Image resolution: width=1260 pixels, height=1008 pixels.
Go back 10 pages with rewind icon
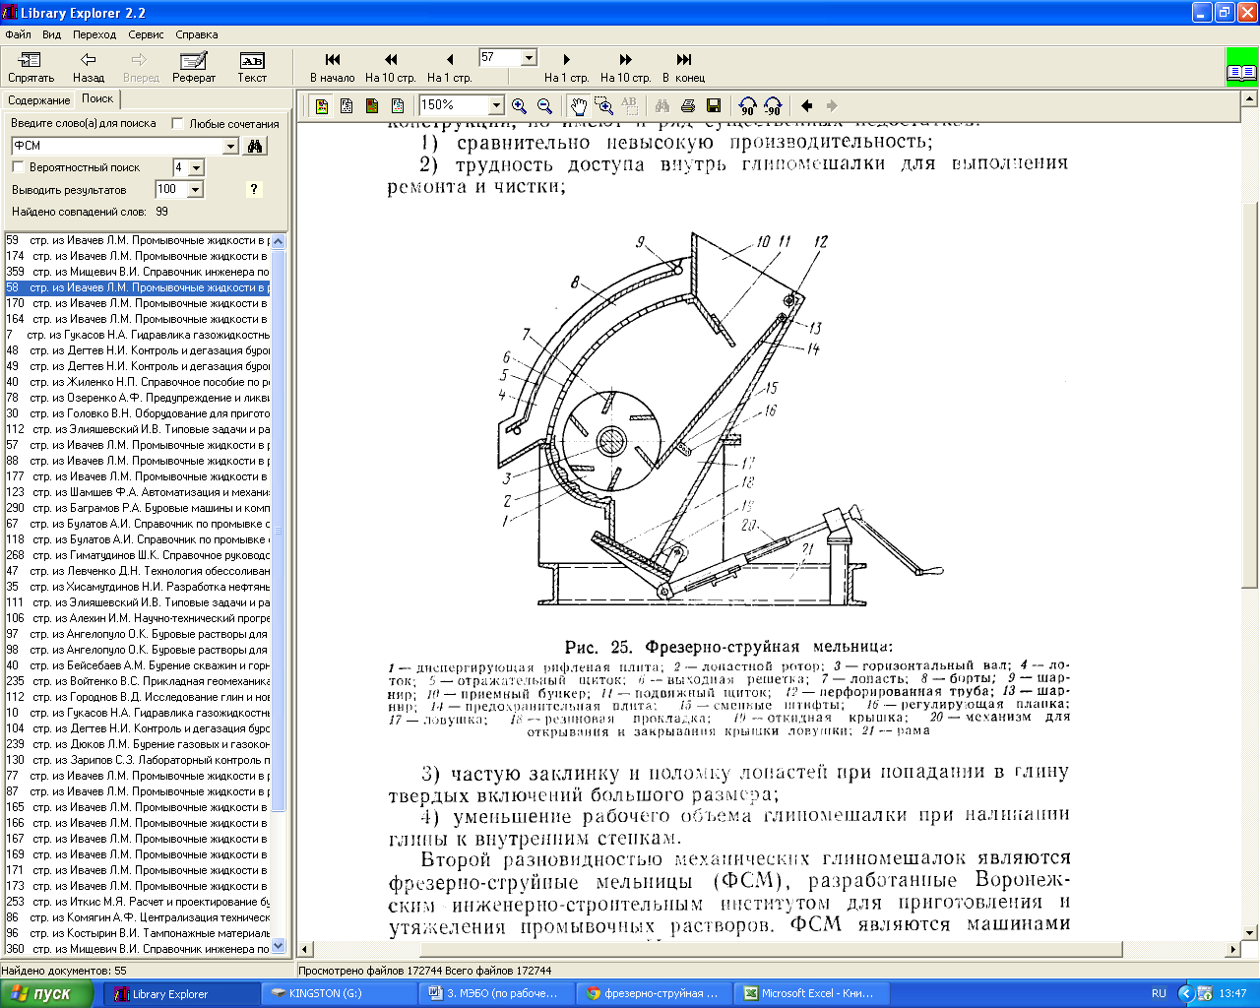(x=391, y=60)
